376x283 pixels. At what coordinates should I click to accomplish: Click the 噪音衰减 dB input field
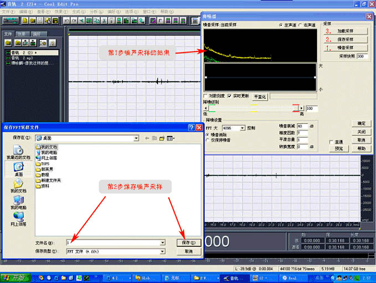click(302, 126)
